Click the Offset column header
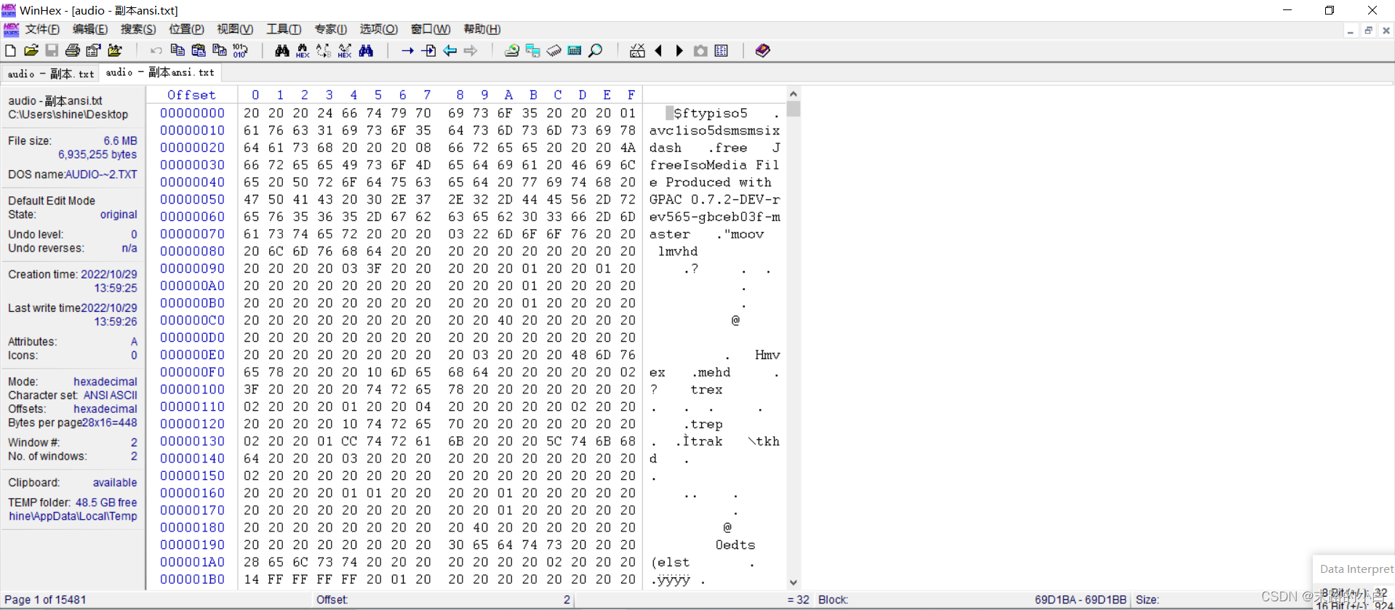This screenshot has width=1395, height=610. click(191, 95)
